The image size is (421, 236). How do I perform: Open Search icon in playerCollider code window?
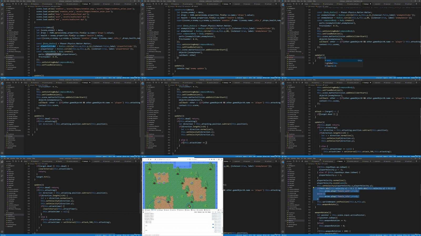2,9
